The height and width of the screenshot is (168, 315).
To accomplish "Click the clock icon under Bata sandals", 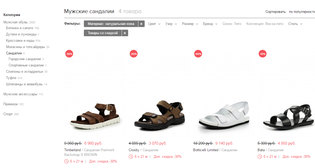I will pos(260,157).
